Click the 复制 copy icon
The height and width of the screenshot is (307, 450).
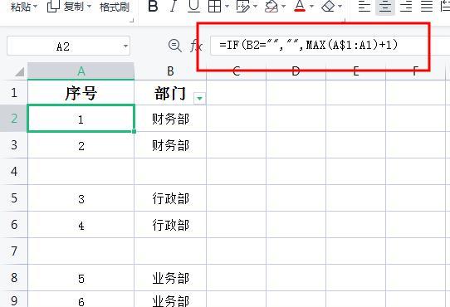53,7
